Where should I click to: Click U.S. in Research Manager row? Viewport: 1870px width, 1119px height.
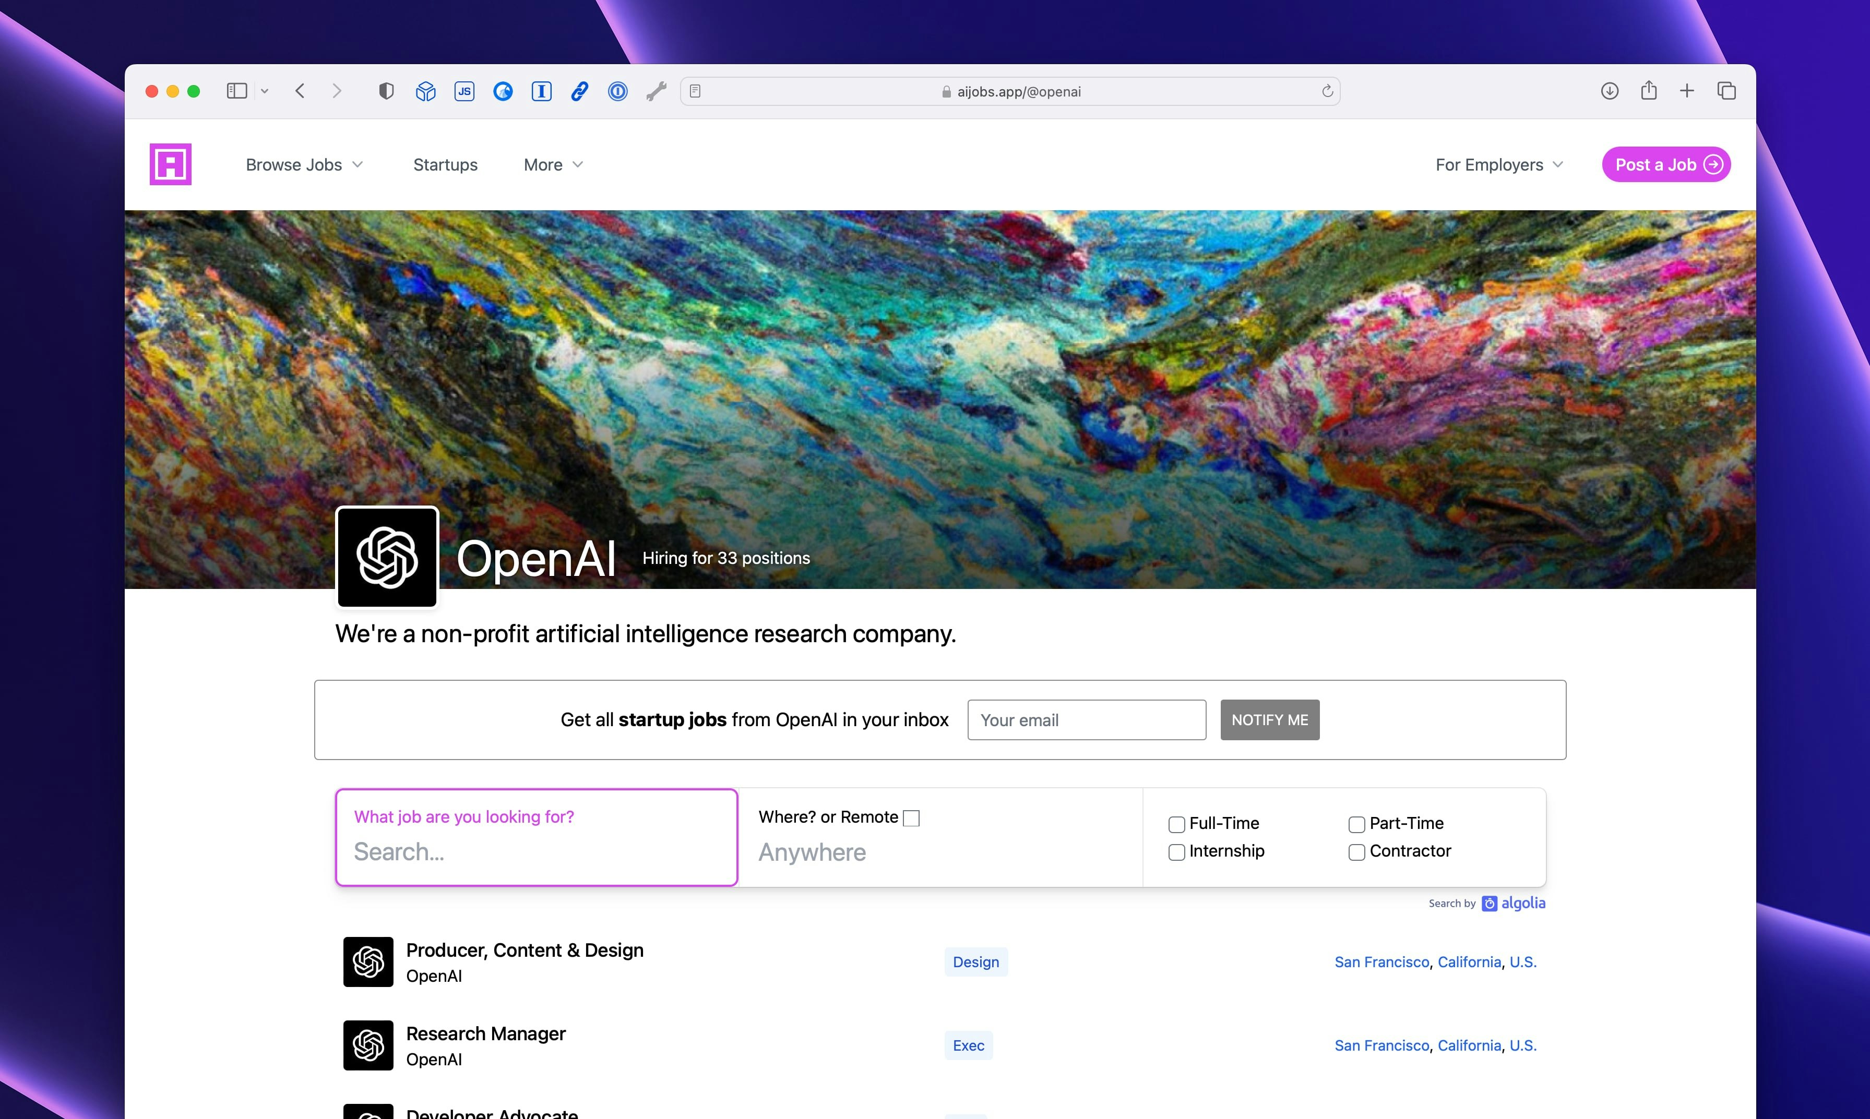1523,1046
